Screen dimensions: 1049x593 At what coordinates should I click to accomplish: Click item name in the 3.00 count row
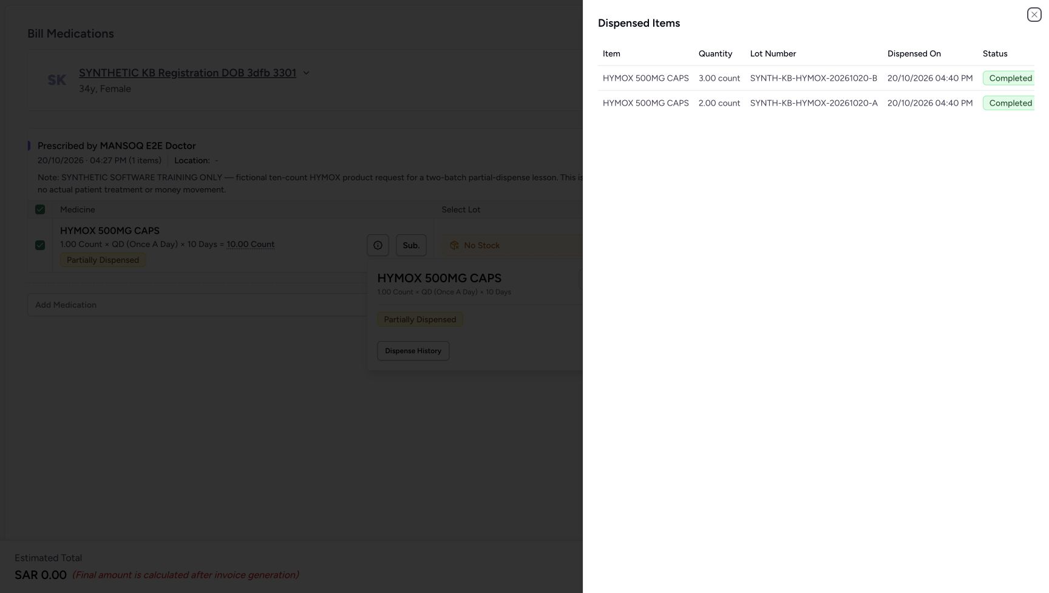coord(645,78)
